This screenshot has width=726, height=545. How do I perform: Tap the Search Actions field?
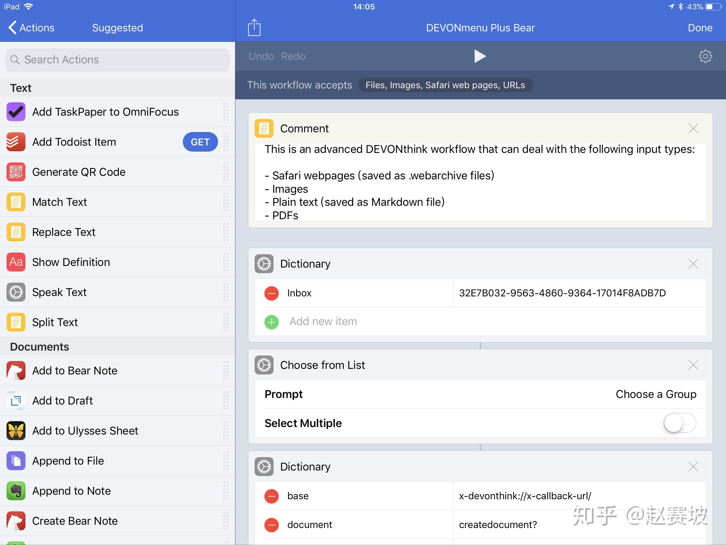(x=117, y=60)
